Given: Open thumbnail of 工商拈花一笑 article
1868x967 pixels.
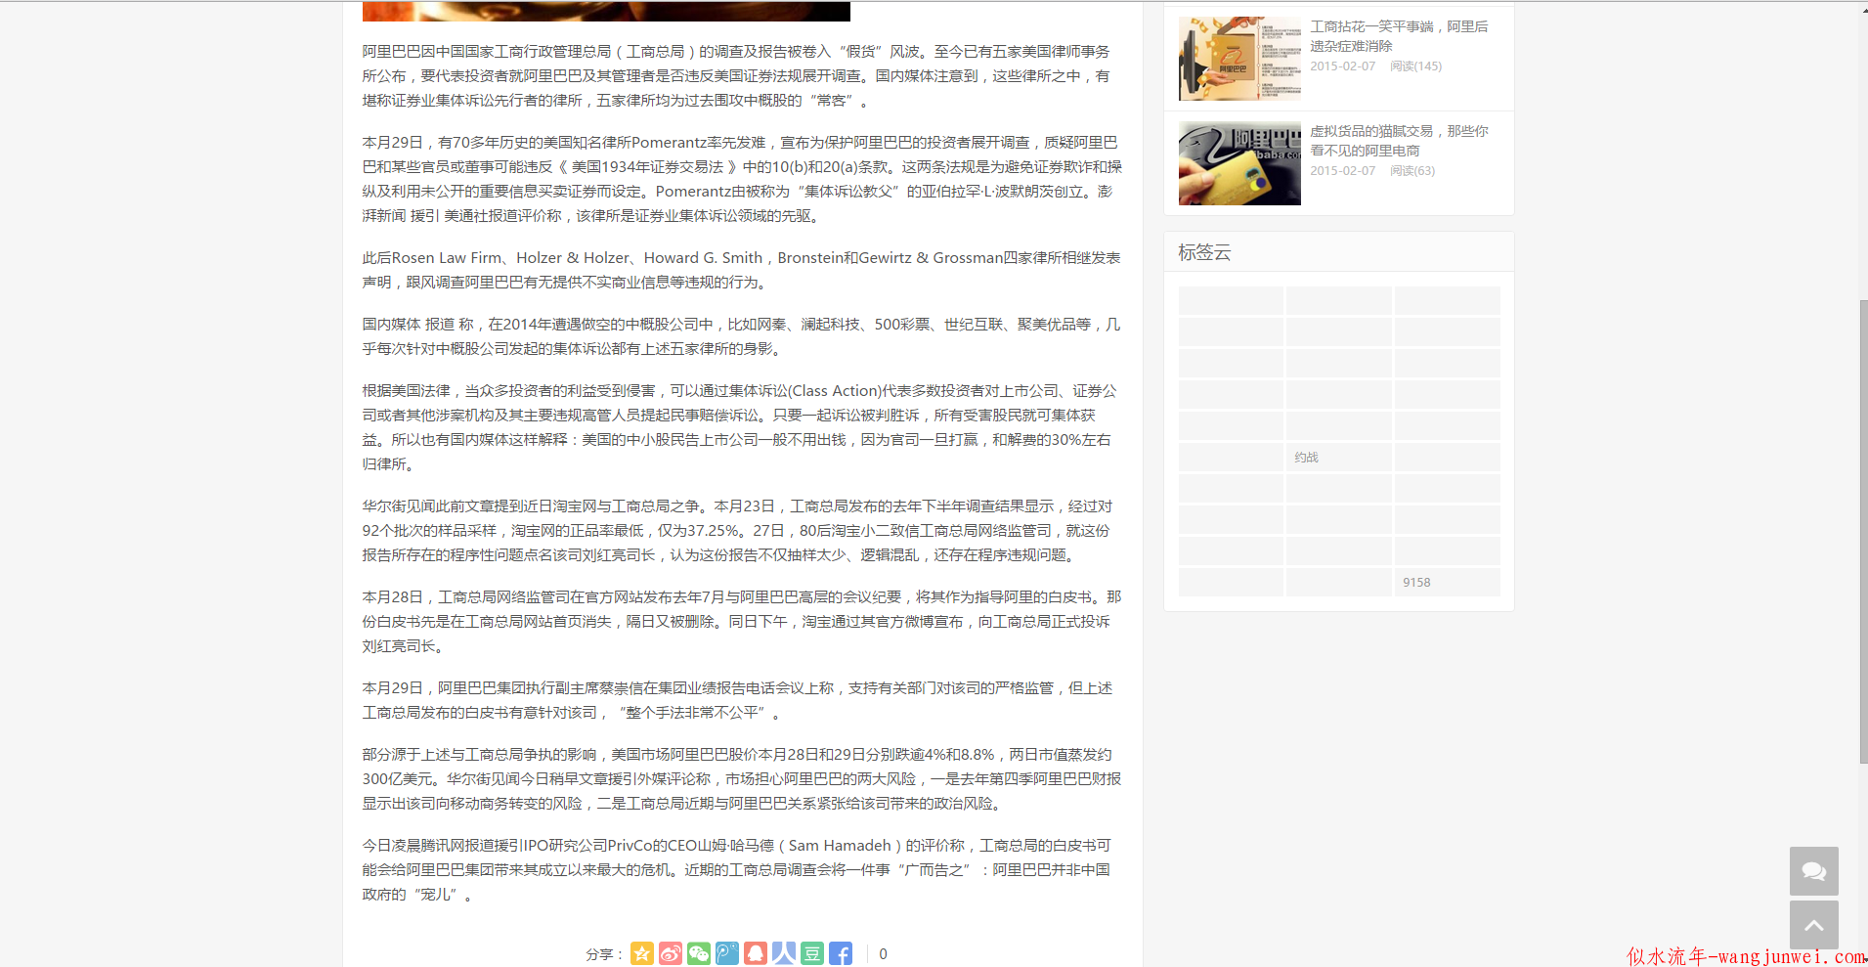Looking at the screenshot, I should pyautogui.click(x=1239, y=59).
